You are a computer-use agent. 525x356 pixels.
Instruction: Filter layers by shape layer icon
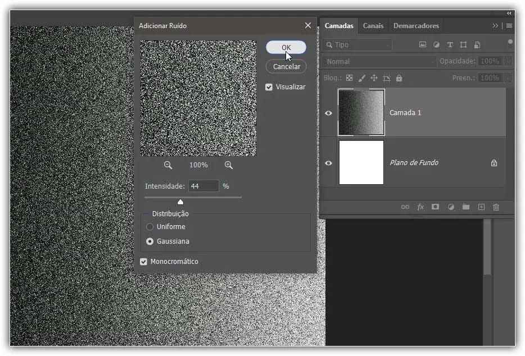463,44
